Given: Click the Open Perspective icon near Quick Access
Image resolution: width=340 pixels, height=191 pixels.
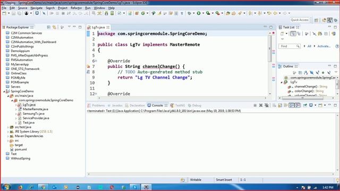Looking at the screenshot, I should (x=316, y=20).
